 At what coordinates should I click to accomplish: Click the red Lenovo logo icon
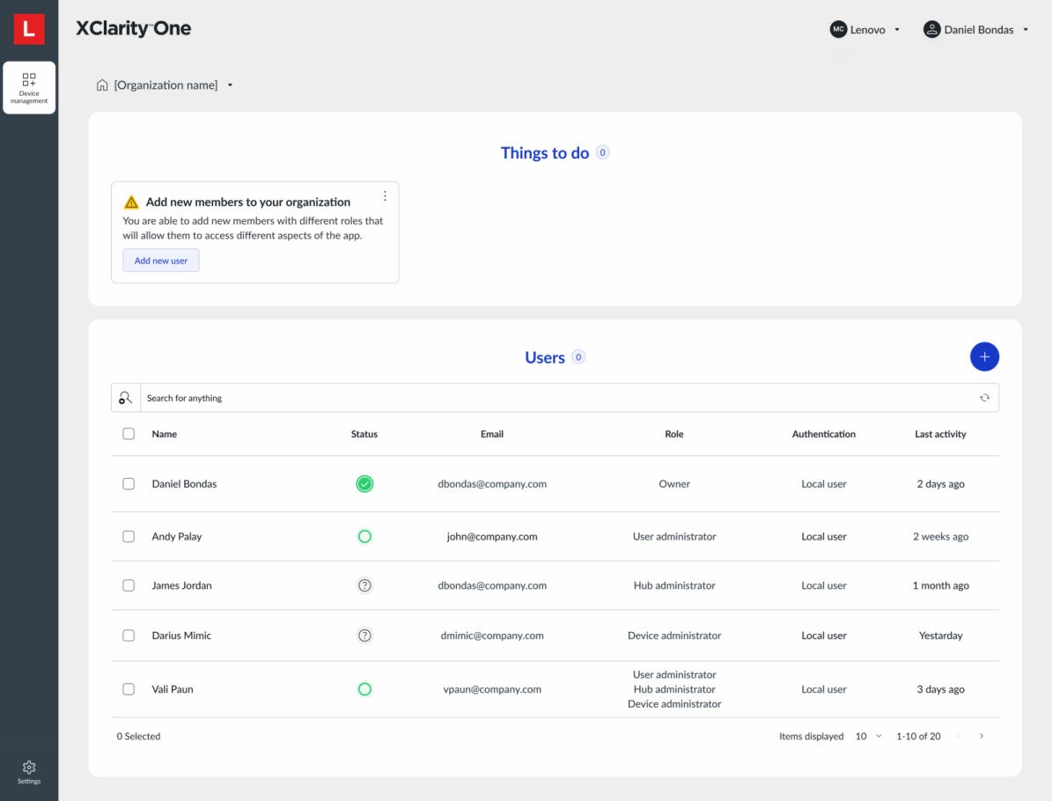click(x=28, y=30)
